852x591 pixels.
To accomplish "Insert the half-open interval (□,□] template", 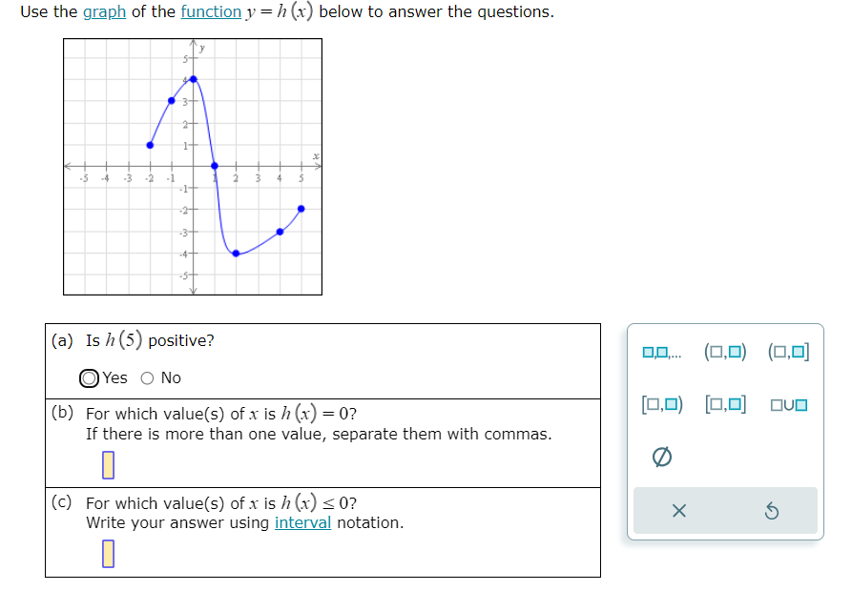I will point(790,352).
